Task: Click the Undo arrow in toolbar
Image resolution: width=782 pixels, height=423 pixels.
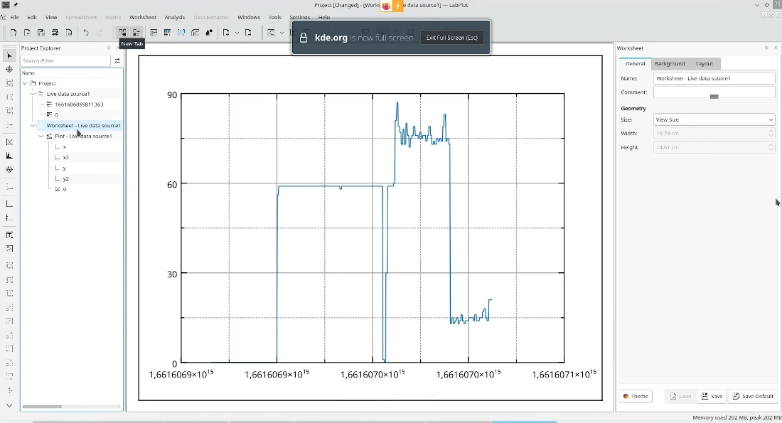Action: coord(86,33)
